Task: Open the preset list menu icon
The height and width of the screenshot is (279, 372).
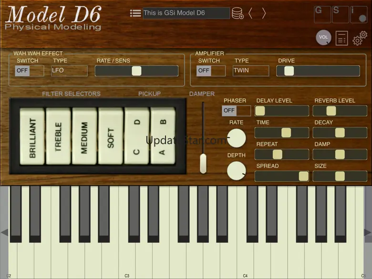Action: [x=135, y=13]
